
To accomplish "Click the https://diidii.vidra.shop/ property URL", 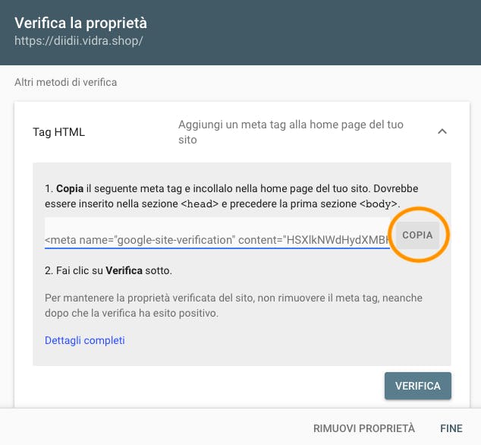I will point(79,41).
